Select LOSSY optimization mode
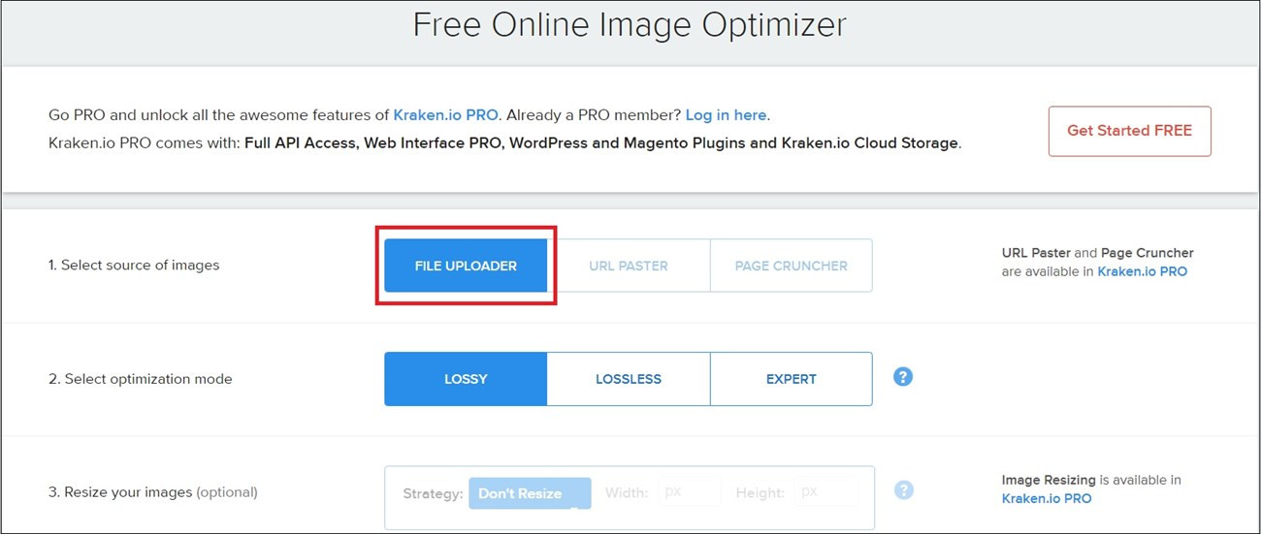1261x534 pixels. 466,379
